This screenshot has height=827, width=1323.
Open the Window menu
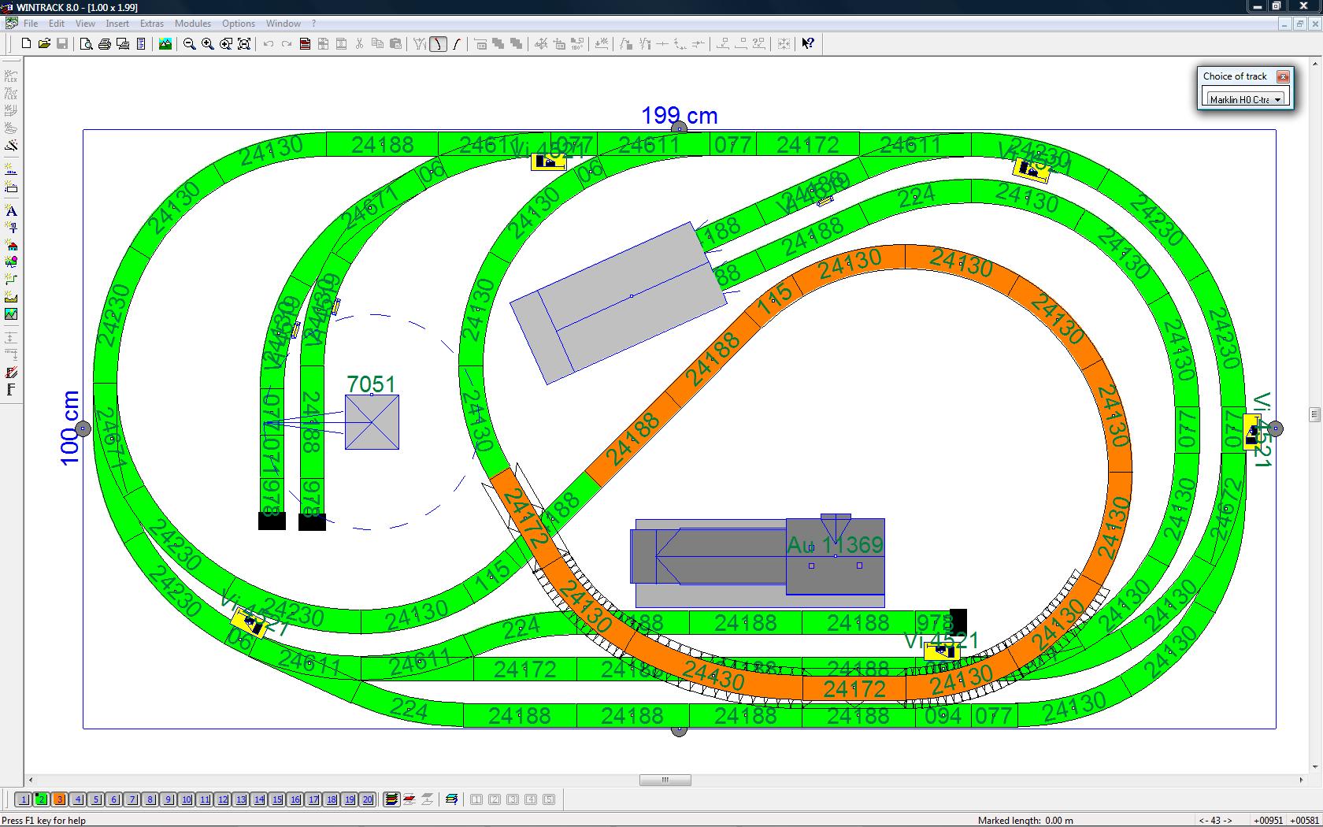pyautogui.click(x=283, y=24)
